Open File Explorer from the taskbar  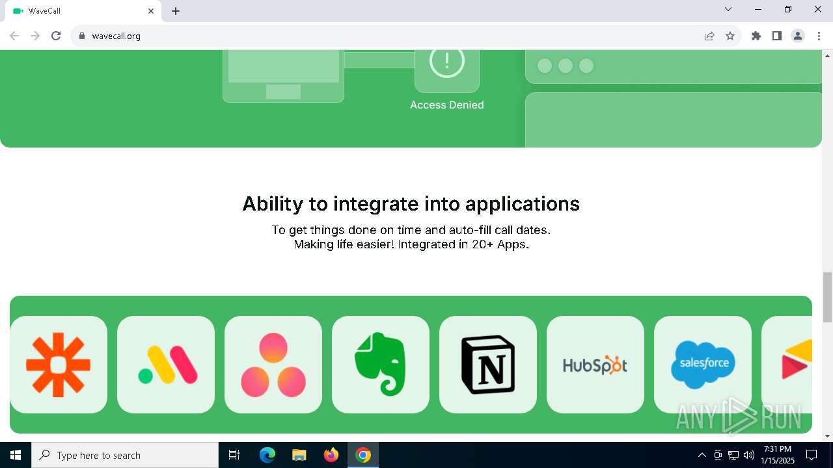pyautogui.click(x=299, y=455)
